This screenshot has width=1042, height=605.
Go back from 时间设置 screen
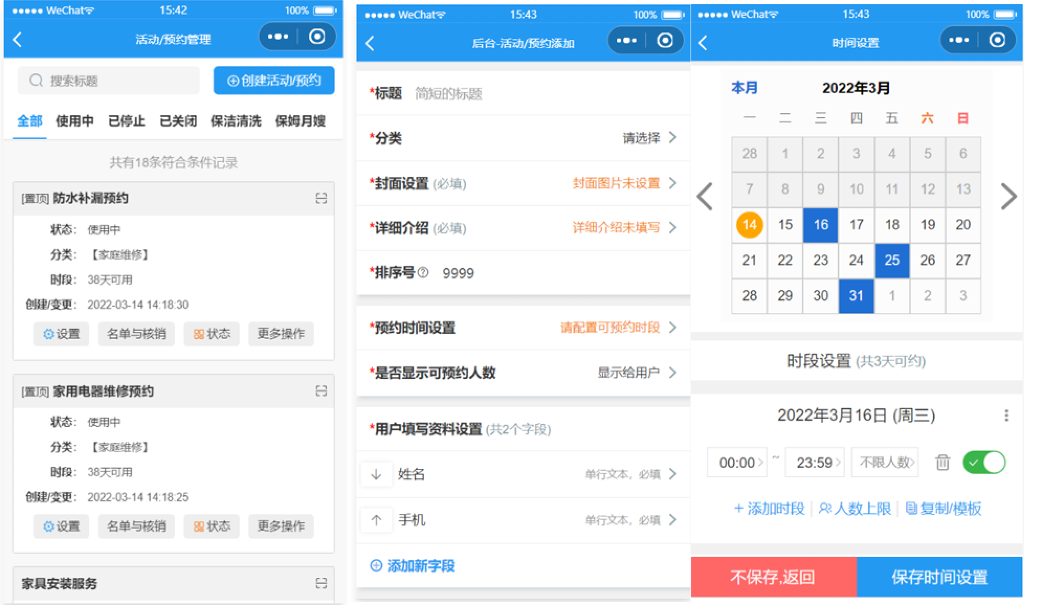click(x=703, y=43)
